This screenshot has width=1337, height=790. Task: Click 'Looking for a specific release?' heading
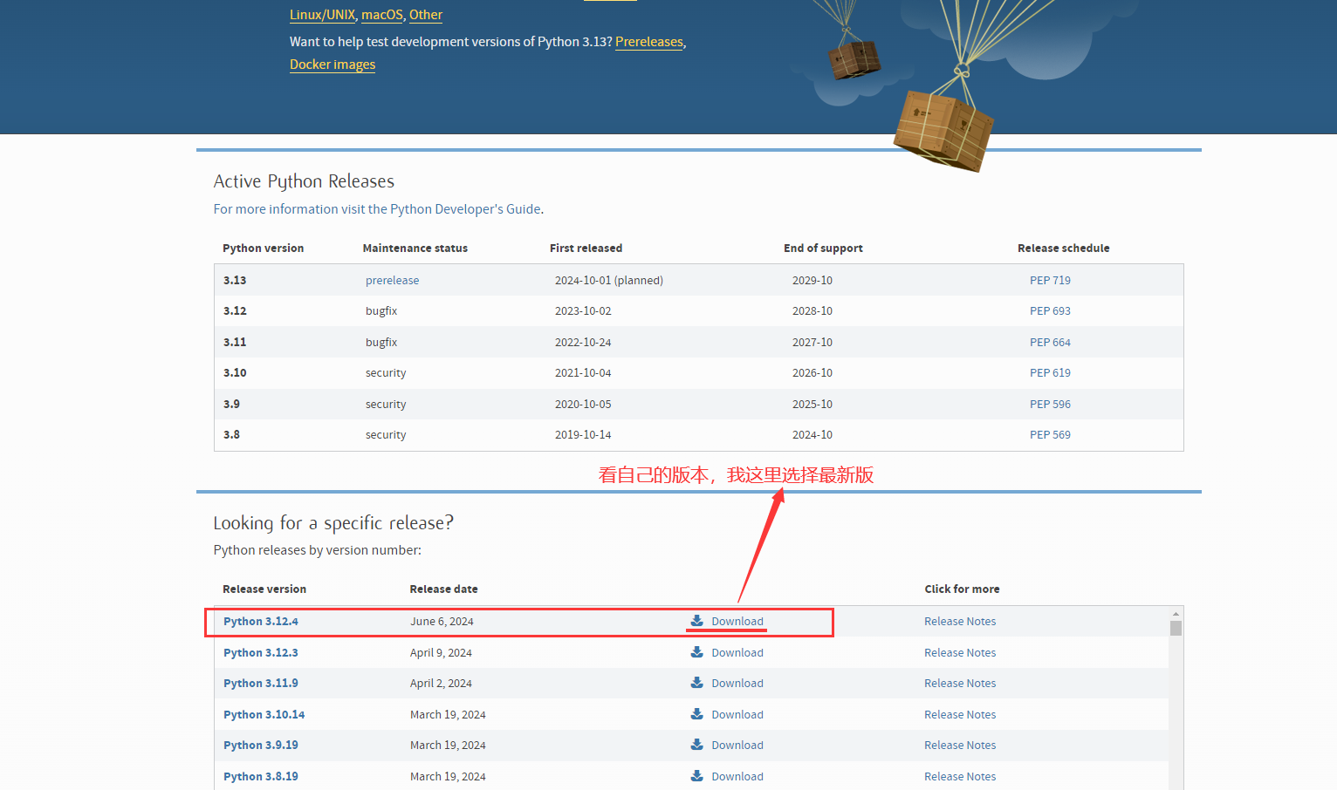click(x=333, y=523)
